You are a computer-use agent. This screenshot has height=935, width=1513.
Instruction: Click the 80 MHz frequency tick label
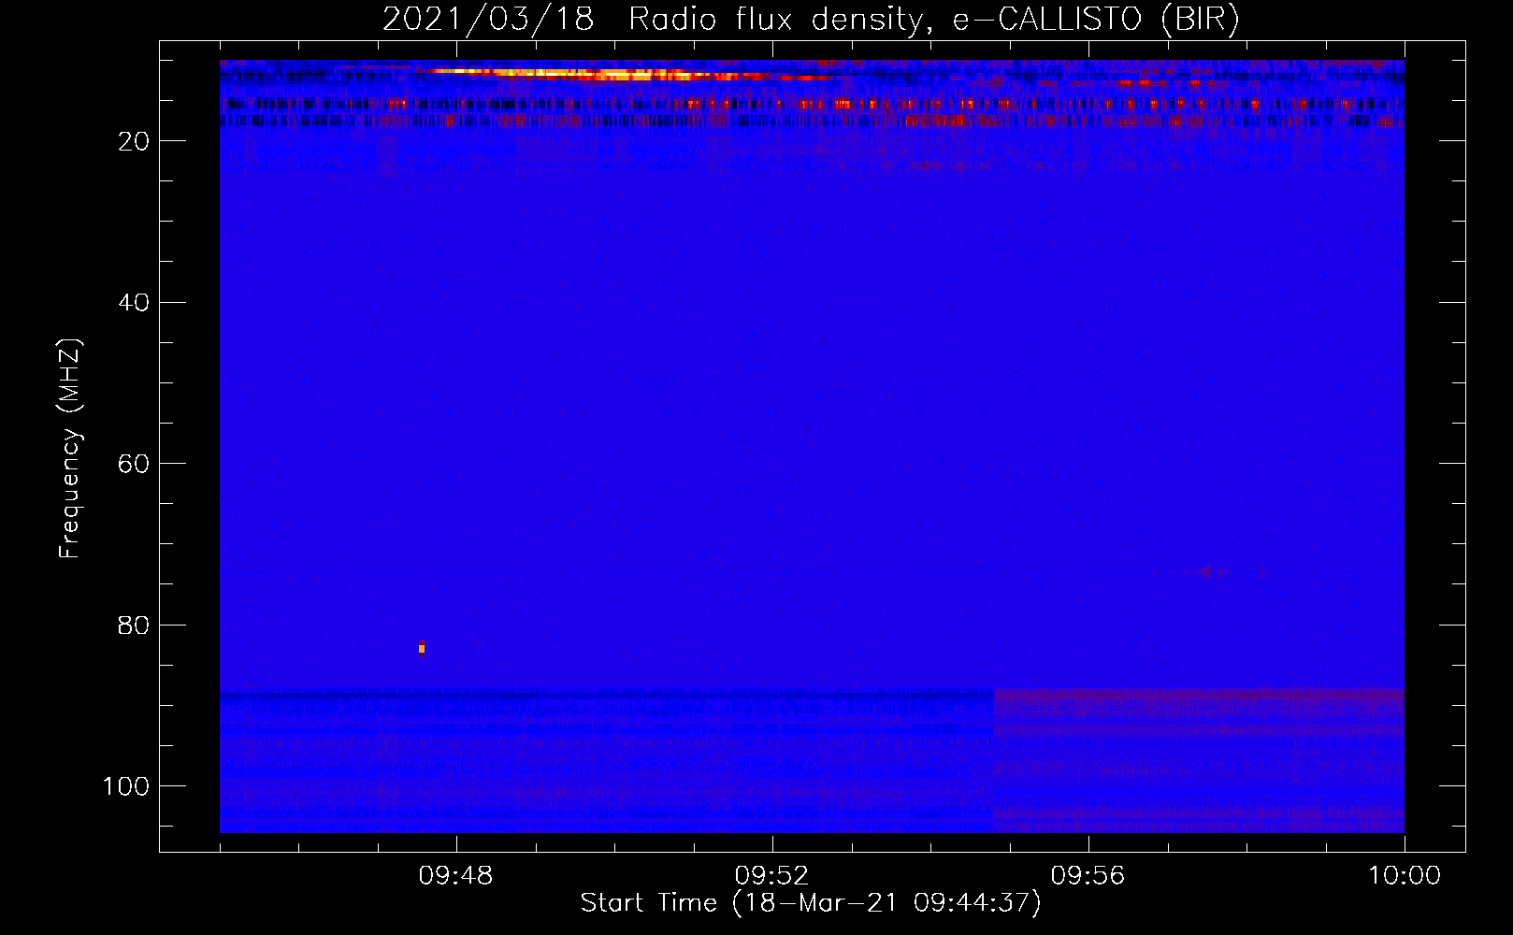135,625
